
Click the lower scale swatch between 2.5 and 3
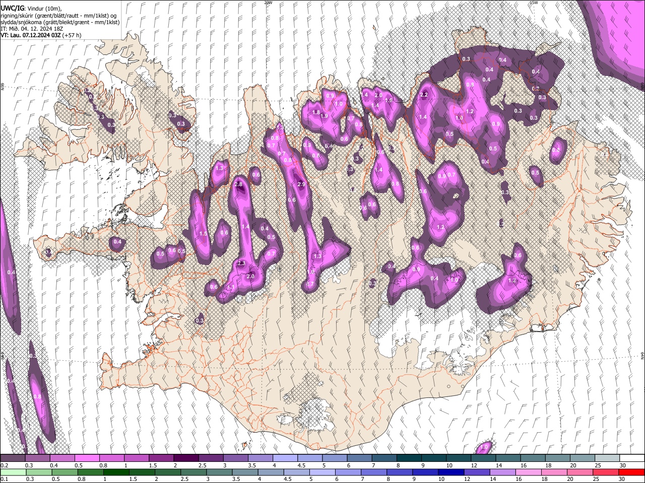[193, 472]
